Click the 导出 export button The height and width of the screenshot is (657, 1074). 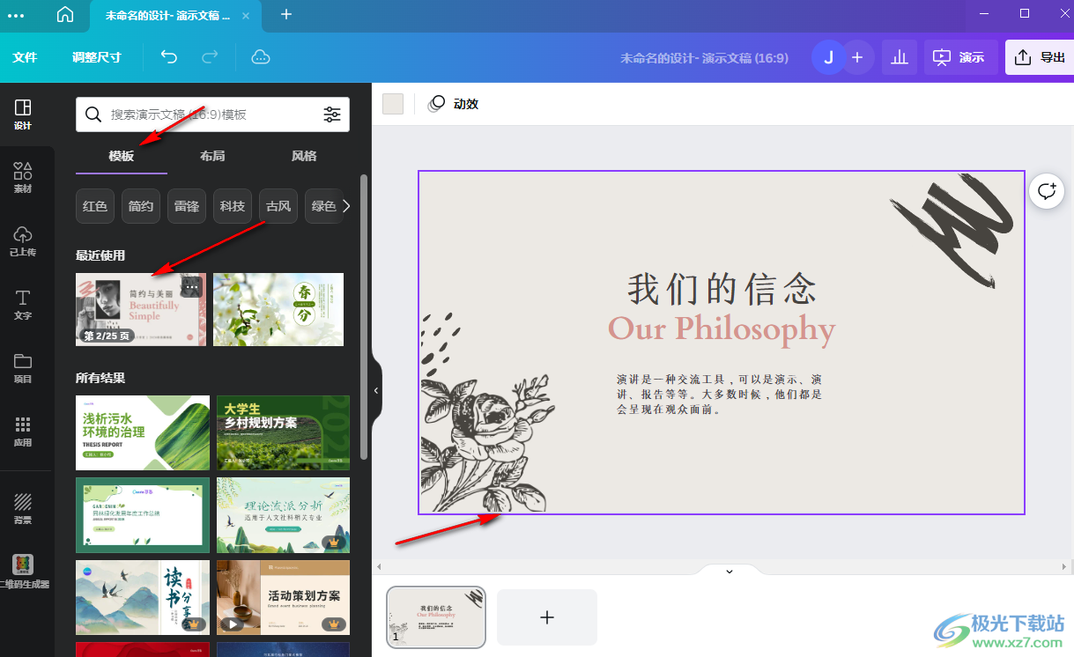[1040, 57]
